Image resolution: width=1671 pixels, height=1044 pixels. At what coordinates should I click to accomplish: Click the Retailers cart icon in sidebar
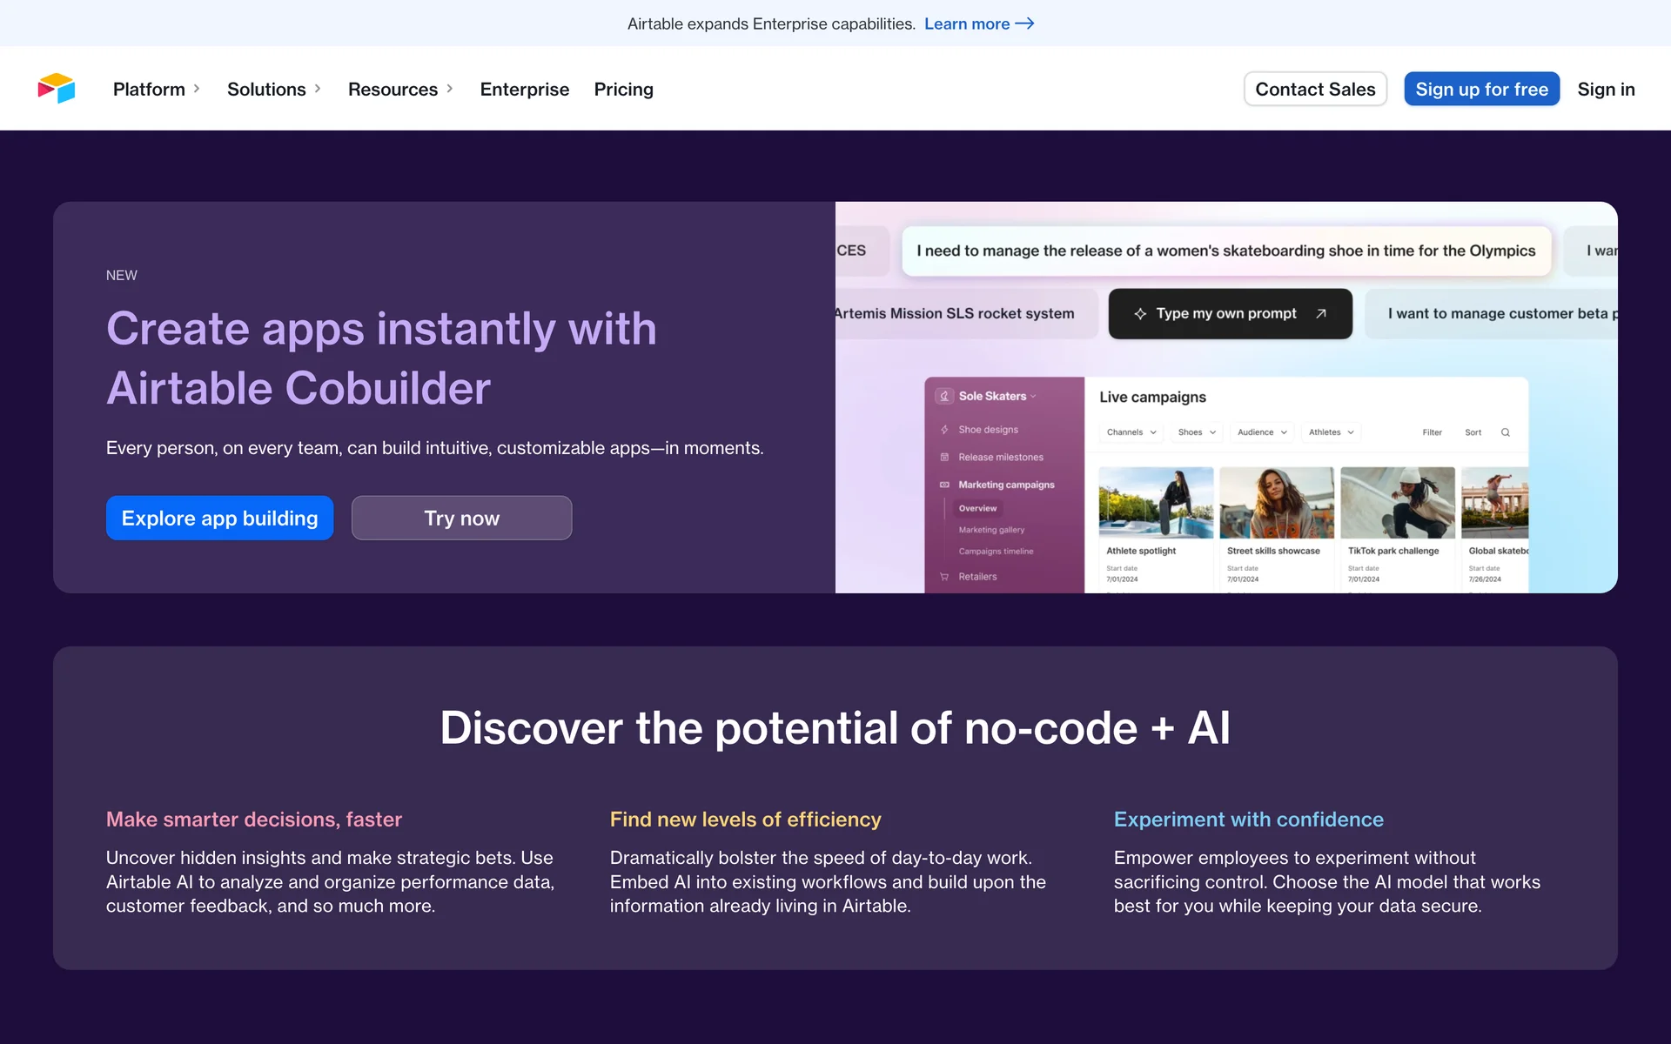944,577
